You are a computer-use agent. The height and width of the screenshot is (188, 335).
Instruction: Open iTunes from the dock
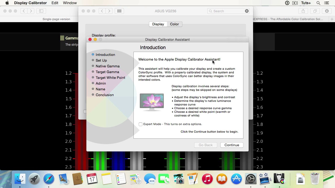pos(207,179)
